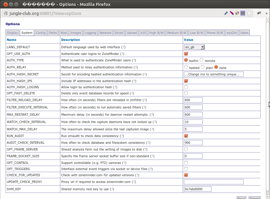Open help link for AUTH_HASH_SECRET
This screenshot has width=270, height=199.
145,74
